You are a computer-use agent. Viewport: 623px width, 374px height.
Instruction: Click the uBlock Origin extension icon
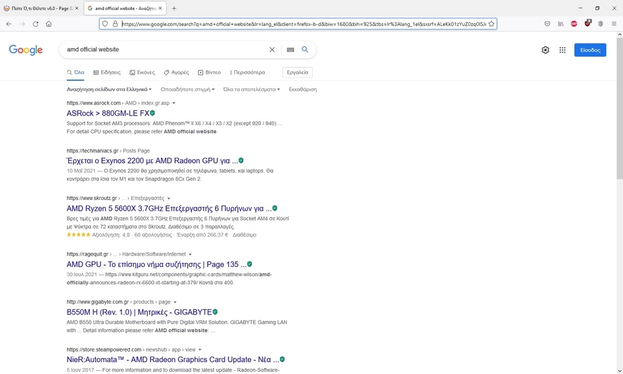587,23
